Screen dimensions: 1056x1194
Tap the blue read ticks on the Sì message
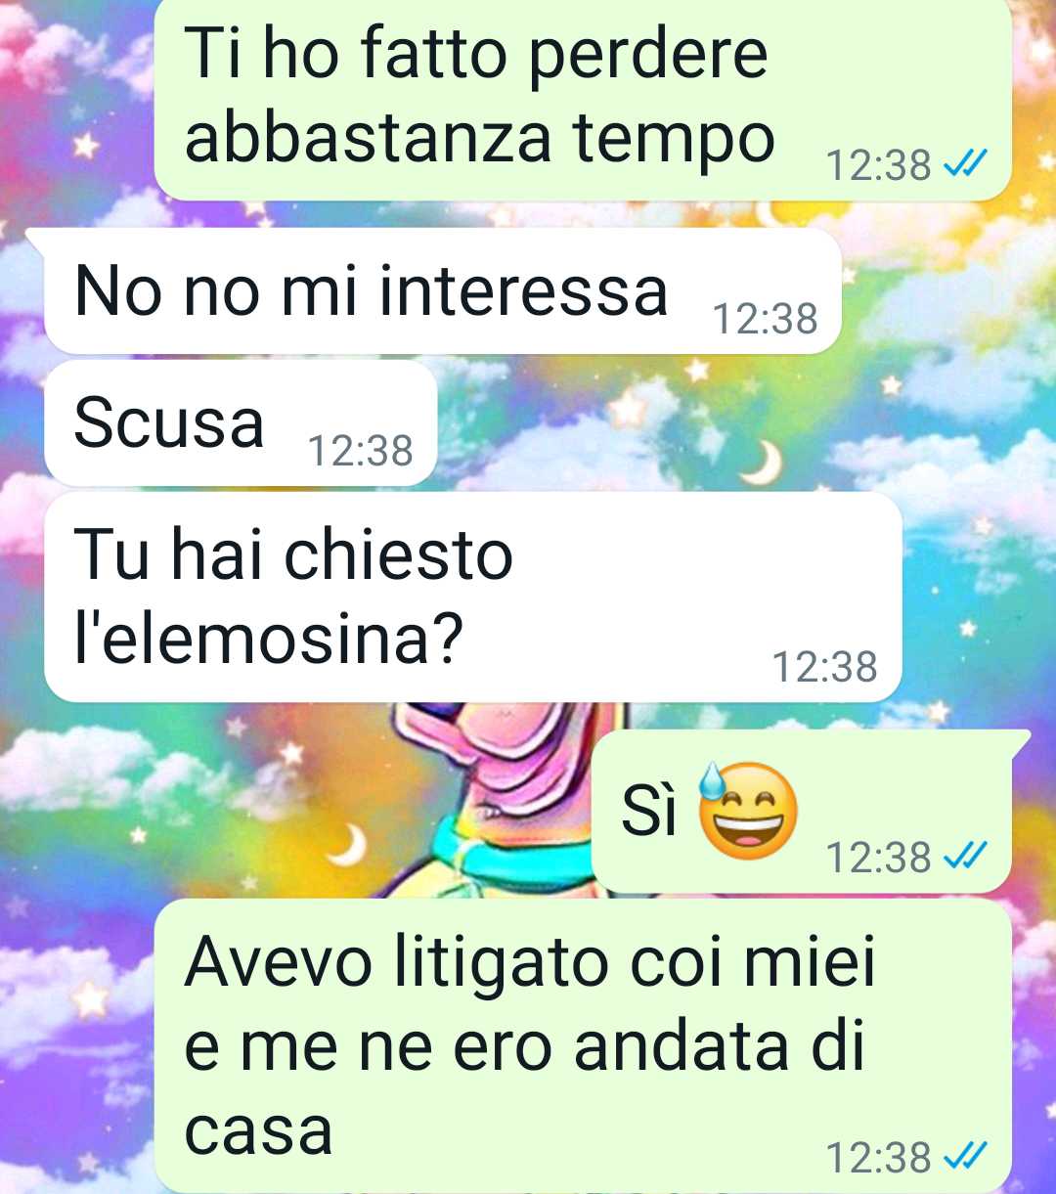click(965, 857)
